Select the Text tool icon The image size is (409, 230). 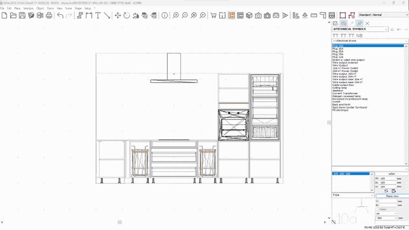coord(98,15)
